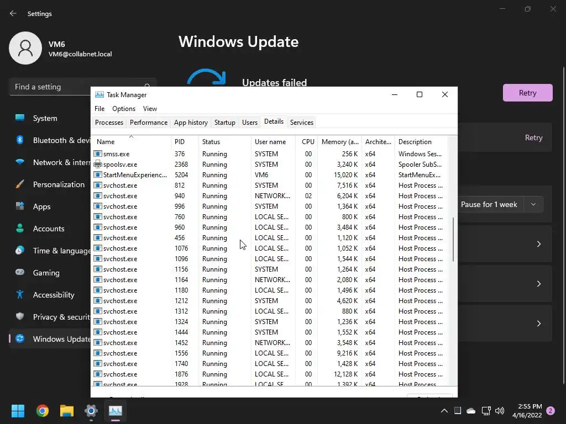566x424 pixels.
Task: Open the Apps settings icon
Action: click(x=20, y=206)
